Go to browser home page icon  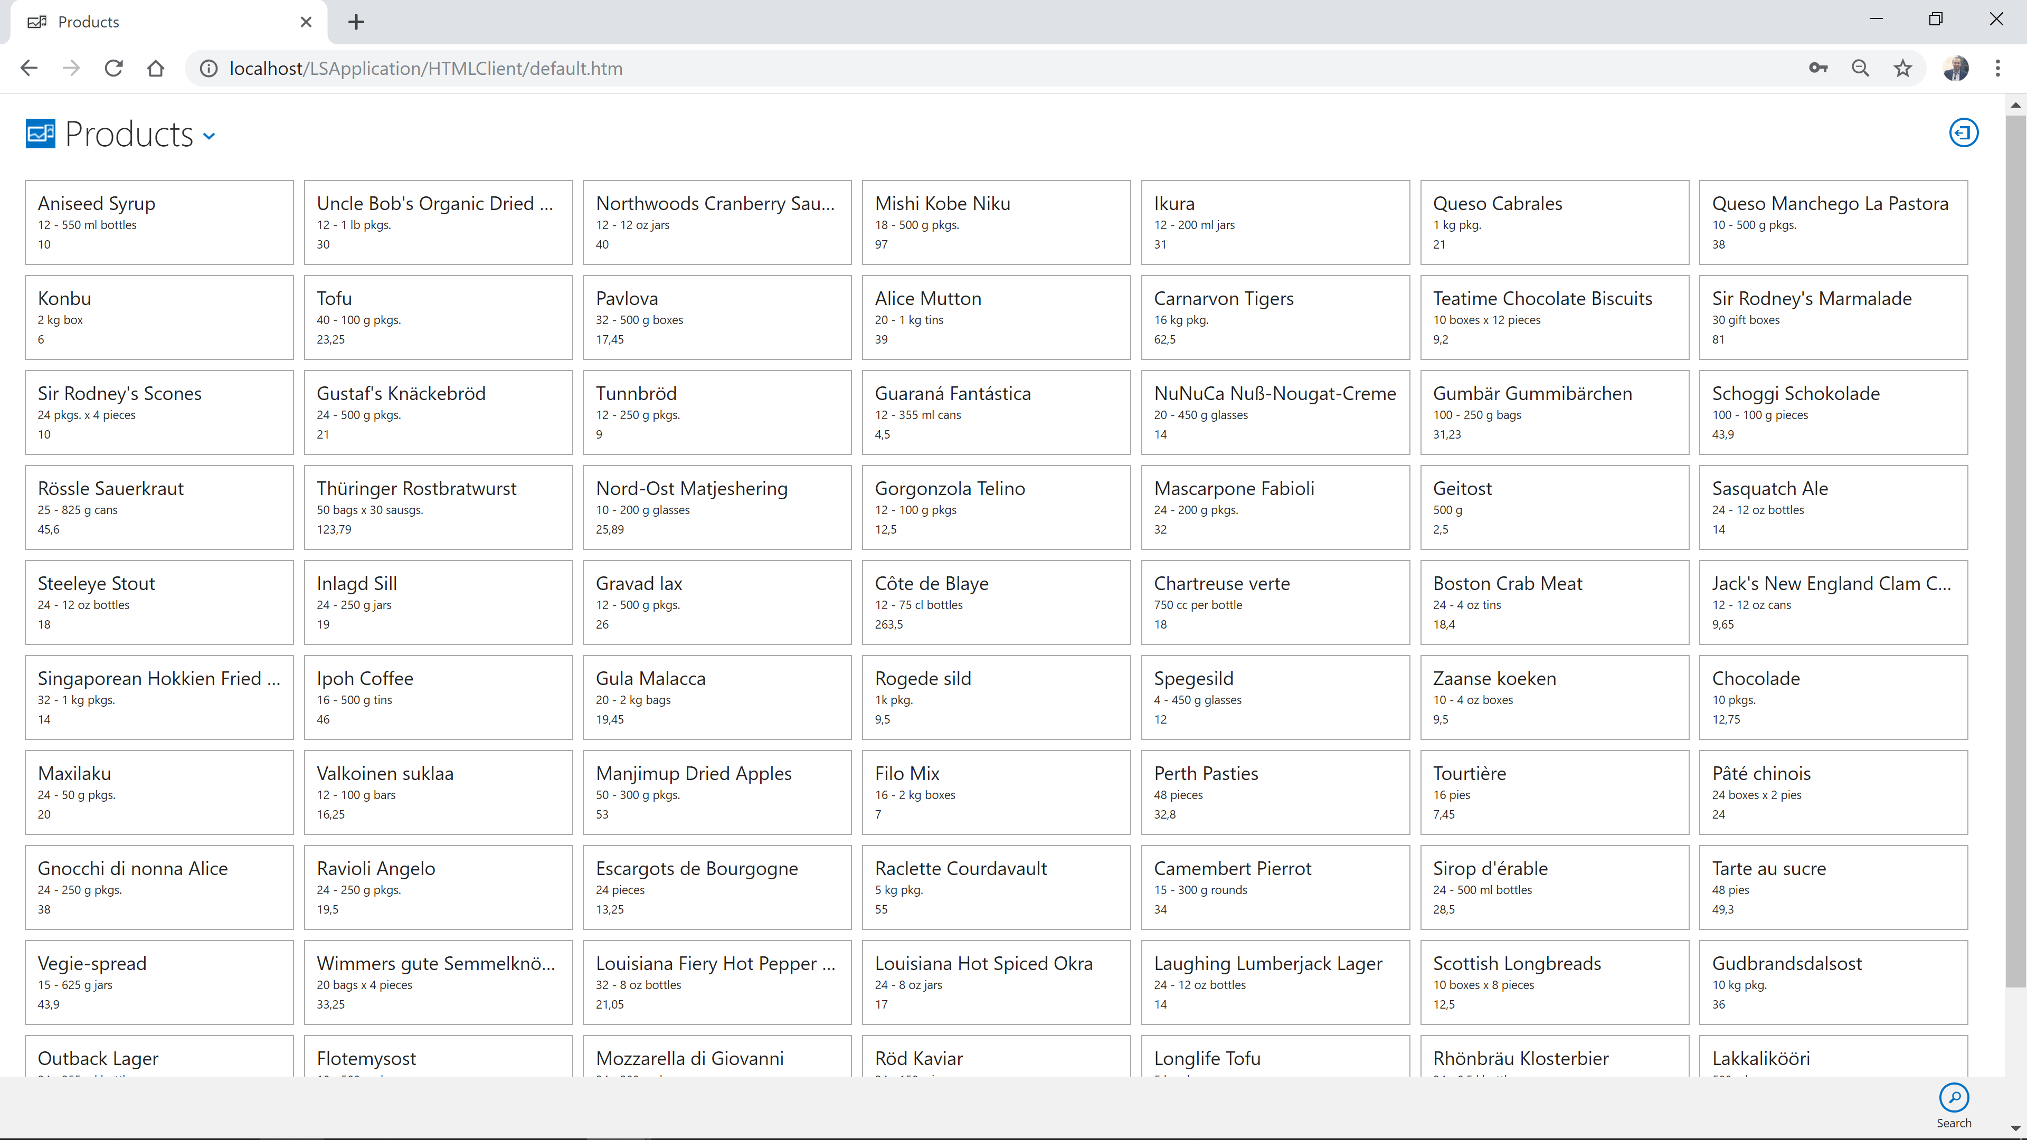pyautogui.click(x=156, y=69)
